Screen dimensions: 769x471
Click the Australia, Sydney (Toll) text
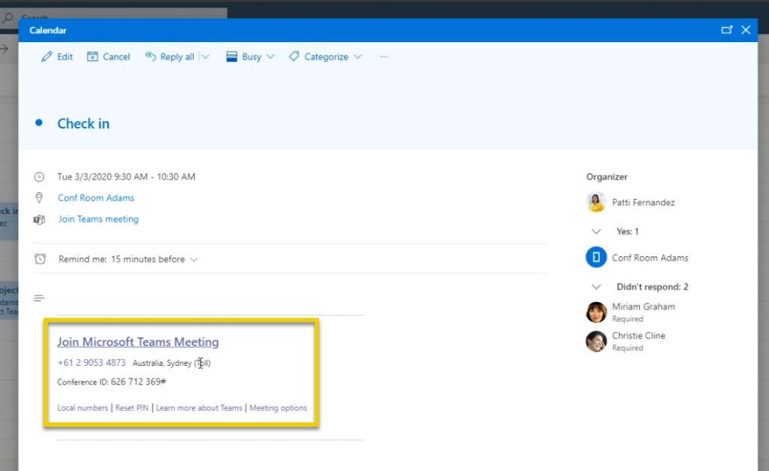point(172,363)
